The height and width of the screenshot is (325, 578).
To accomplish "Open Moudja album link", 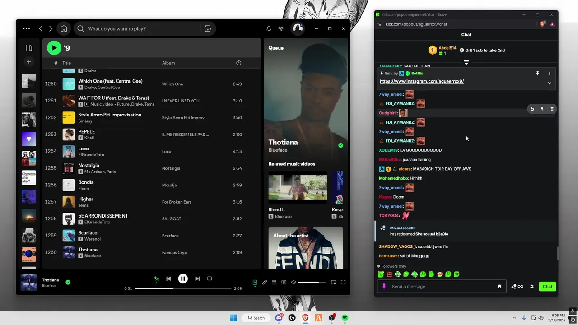I will [x=169, y=185].
